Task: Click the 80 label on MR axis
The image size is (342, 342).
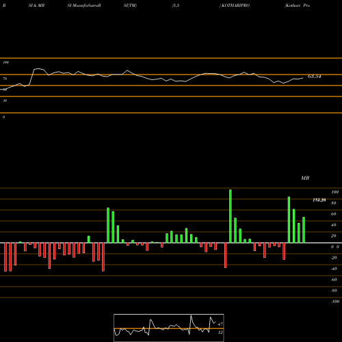Action: point(334,203)
